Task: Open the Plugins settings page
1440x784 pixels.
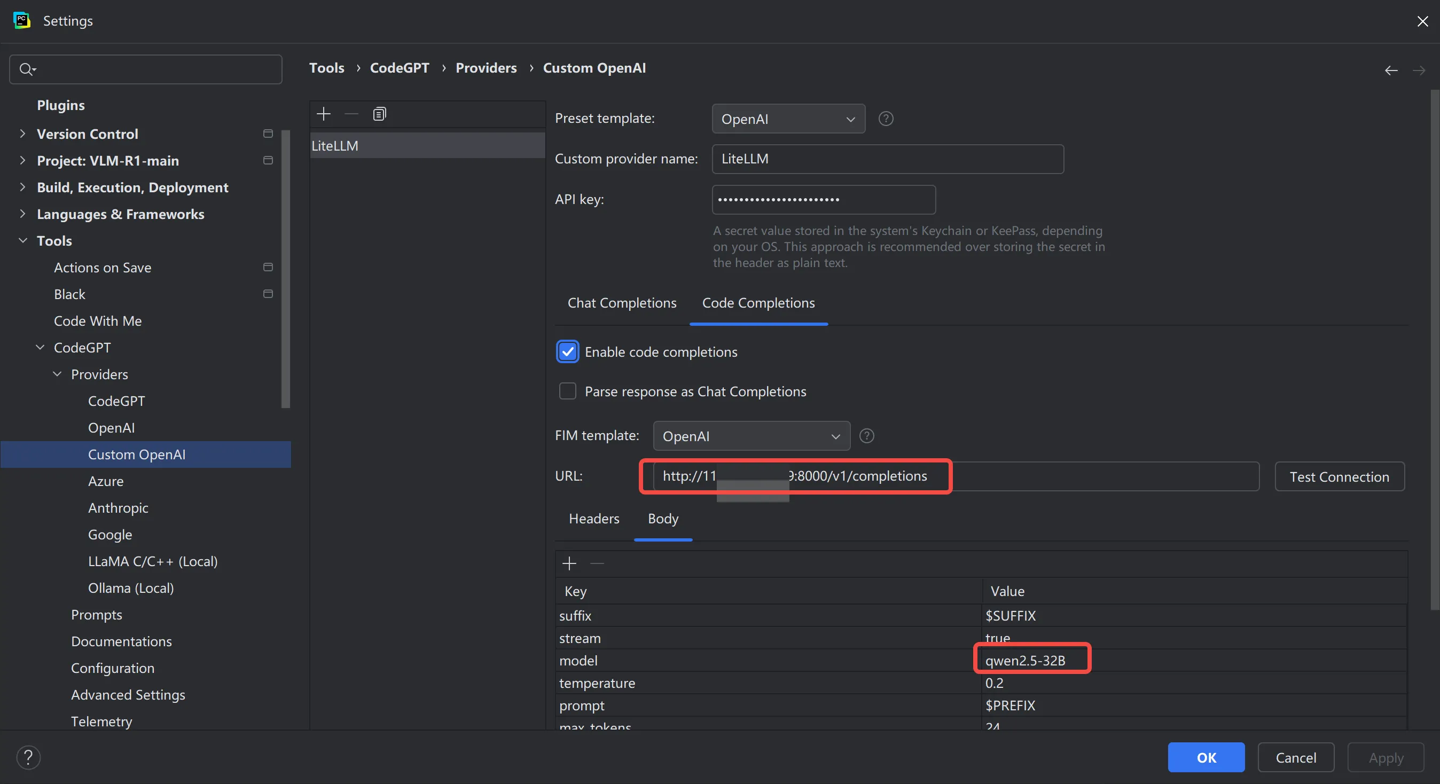Action: [60, 105]
